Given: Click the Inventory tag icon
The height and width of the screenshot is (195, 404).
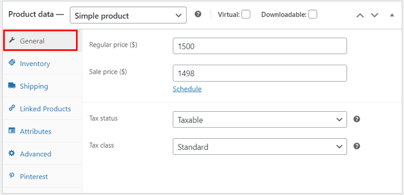Looking at the screenshot, I should point(12,63).
